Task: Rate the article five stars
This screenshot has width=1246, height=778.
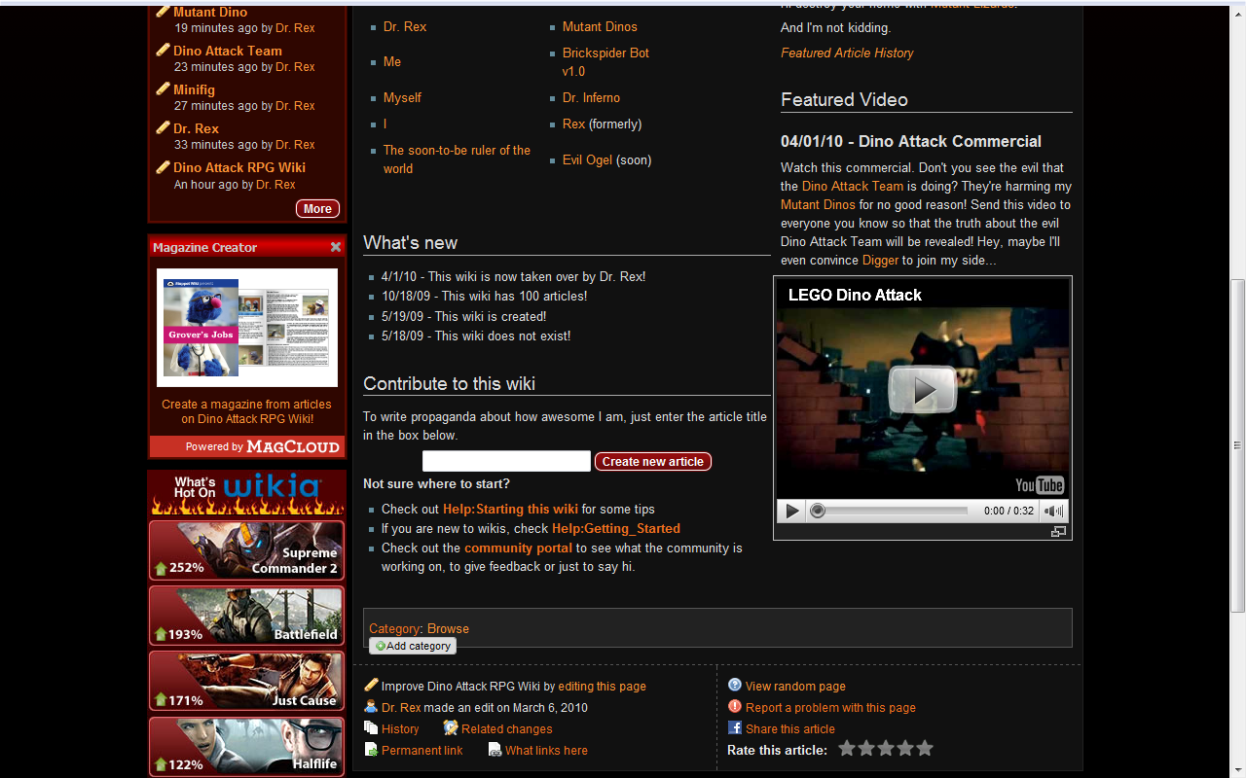Action: click(x=925, y=748)
